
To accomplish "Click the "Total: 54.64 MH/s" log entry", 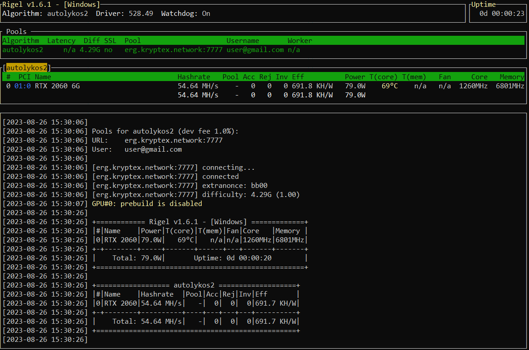I will [147, 321].
